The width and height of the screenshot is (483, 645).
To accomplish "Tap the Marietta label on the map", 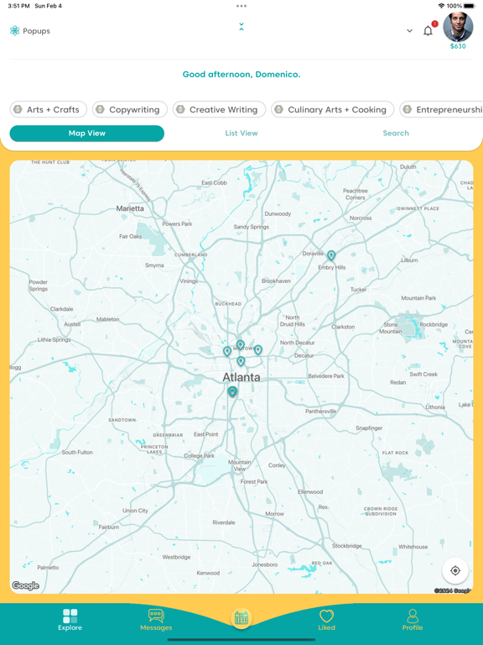I will click(x=130, y=208).
